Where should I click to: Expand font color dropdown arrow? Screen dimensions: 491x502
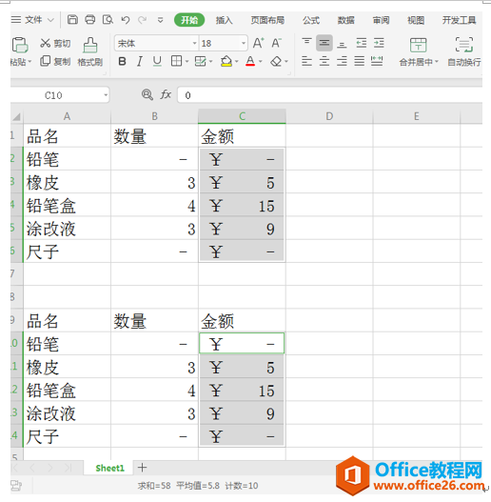tap(261, 61)
